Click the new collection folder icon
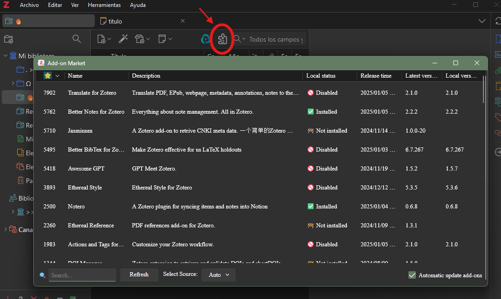The width and height of the screenshot is (501, 299). pyautogui.click(x=8, y=39)
